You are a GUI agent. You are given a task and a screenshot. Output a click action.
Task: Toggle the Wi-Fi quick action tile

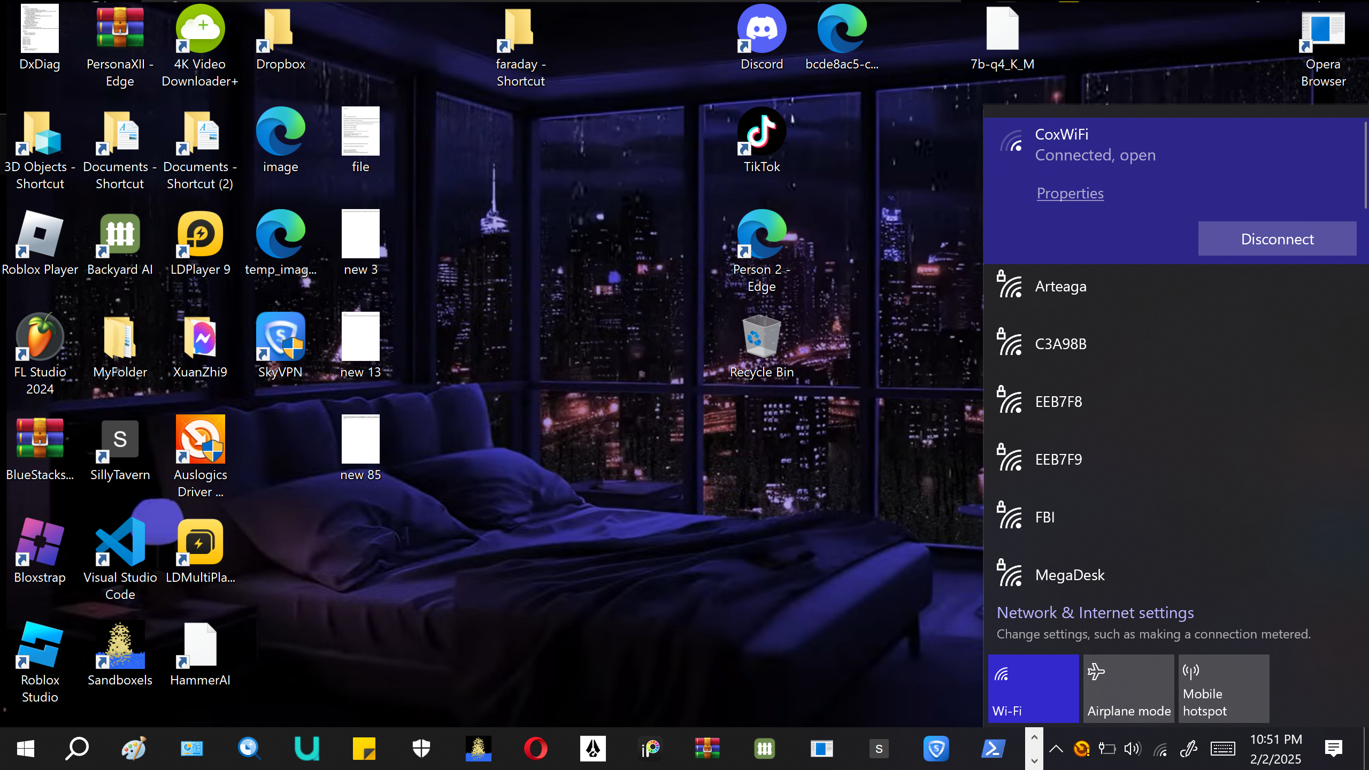click(1033, 689)
